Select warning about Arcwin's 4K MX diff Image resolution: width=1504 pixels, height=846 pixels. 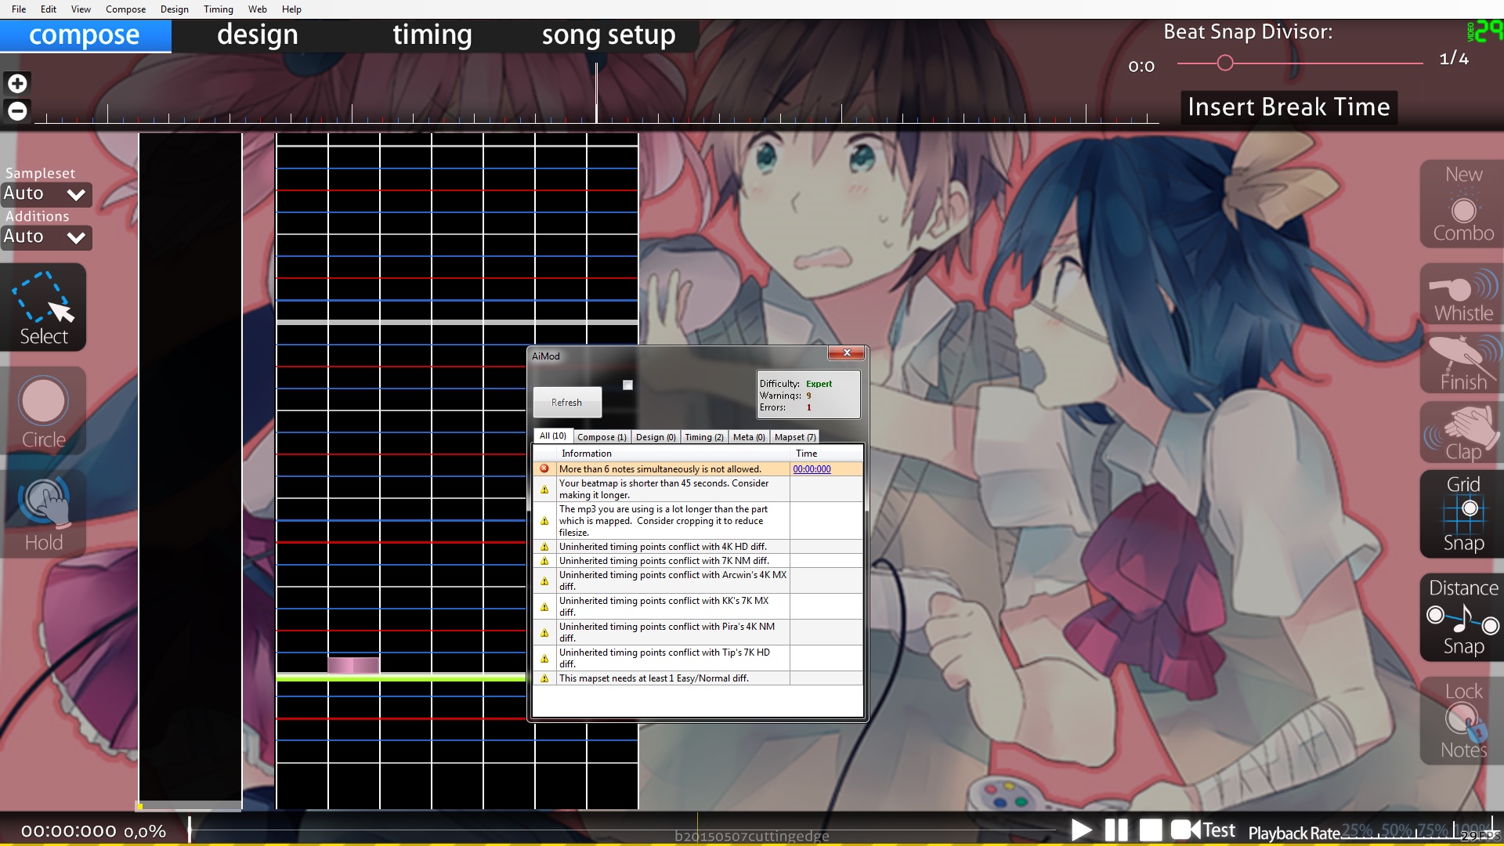(x=698, y=580)
